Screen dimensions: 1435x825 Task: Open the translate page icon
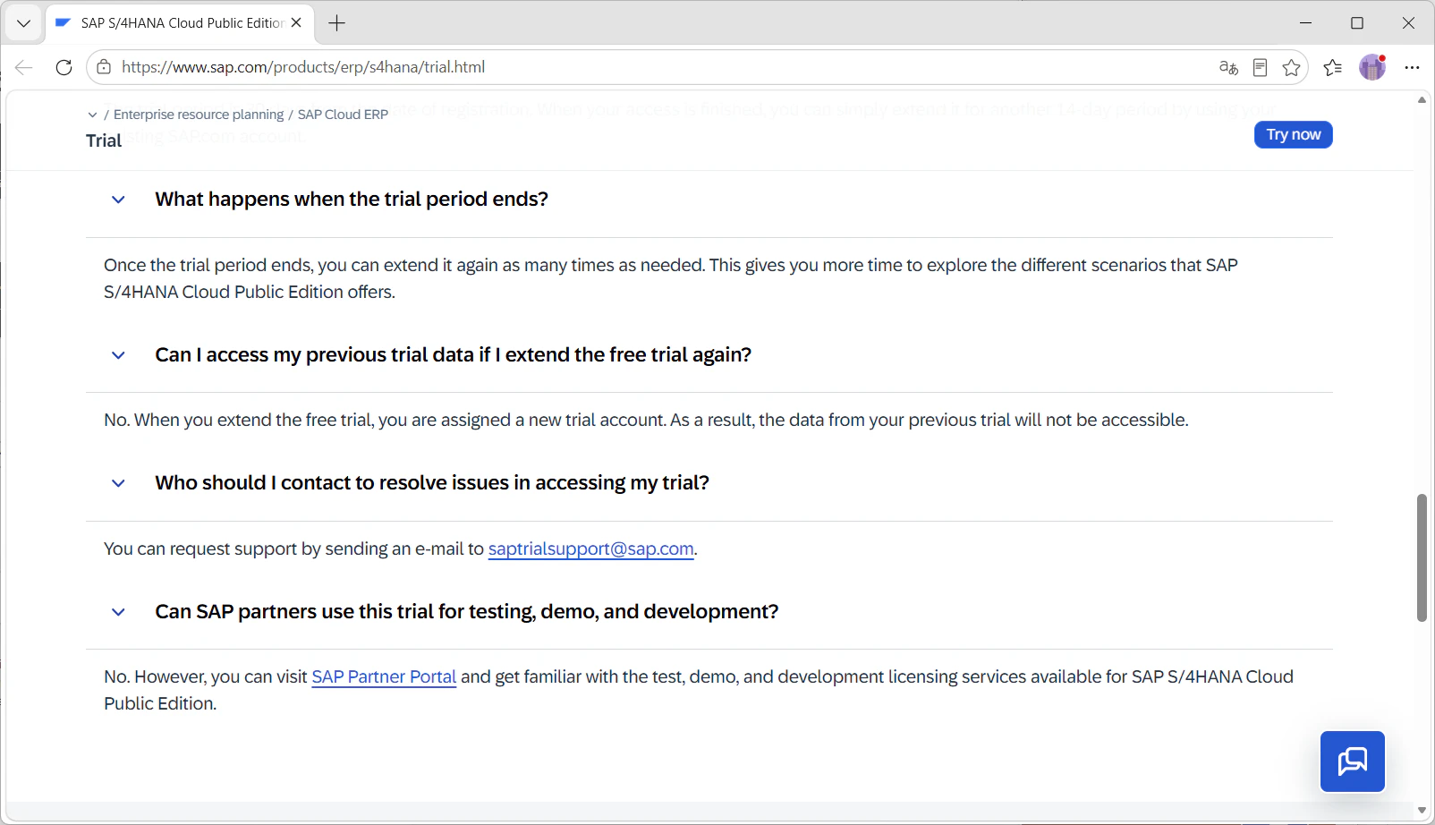point(1228,67)
